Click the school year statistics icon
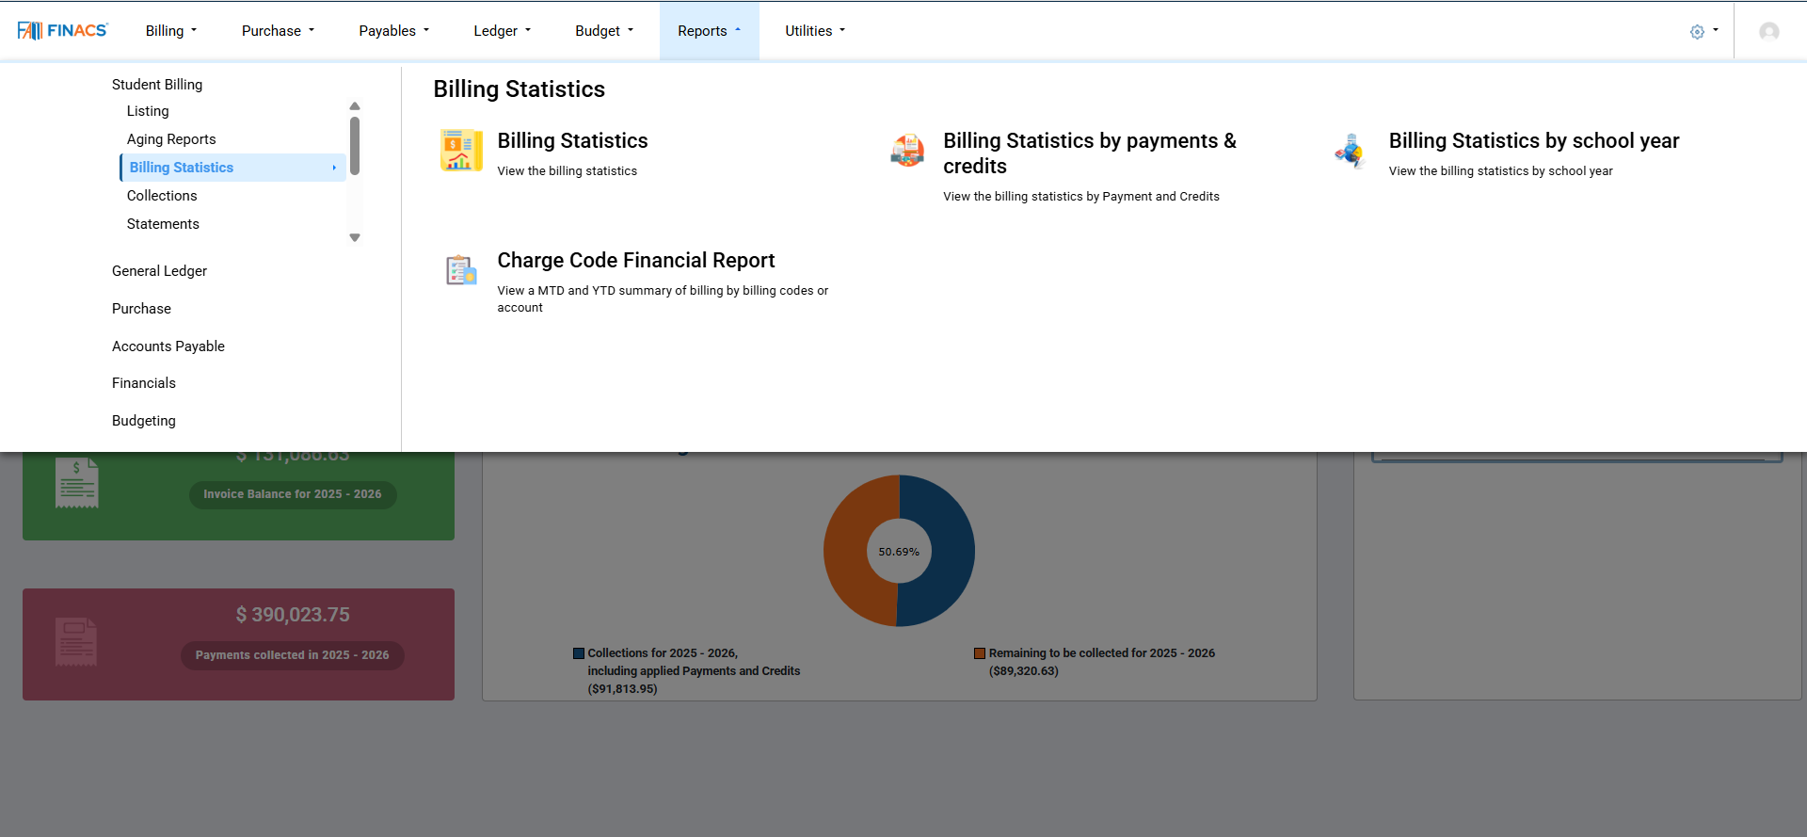This screenshot has width=1807, height=837. coord(1351,151)
